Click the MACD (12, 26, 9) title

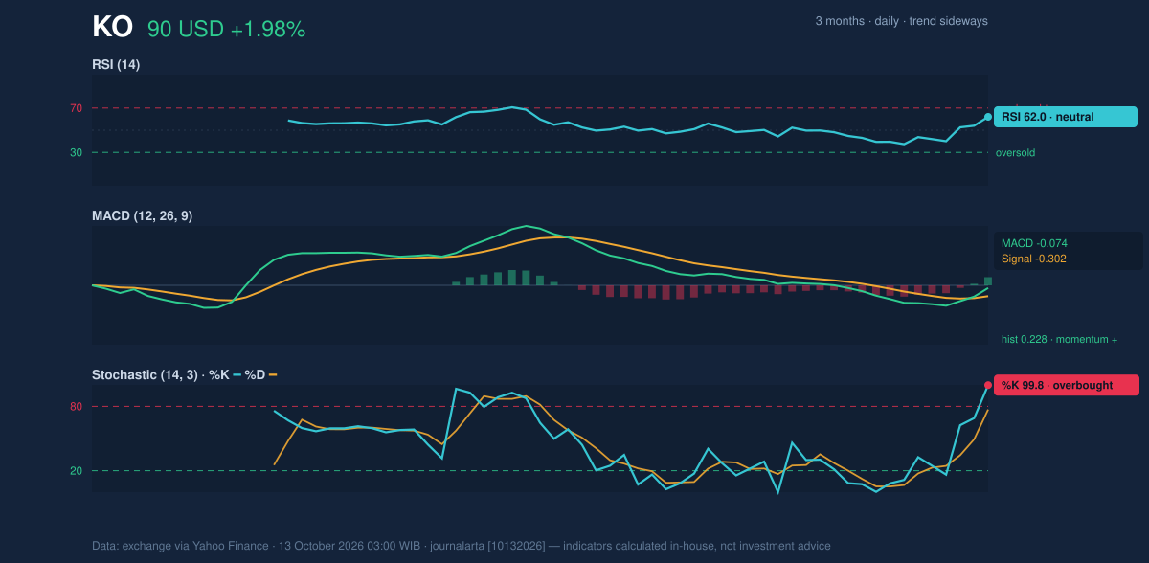click(142, 216)
